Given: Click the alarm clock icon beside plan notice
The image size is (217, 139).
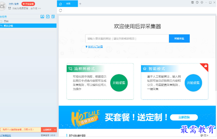Looking at the screenshot, I should [x=10, y=8].
